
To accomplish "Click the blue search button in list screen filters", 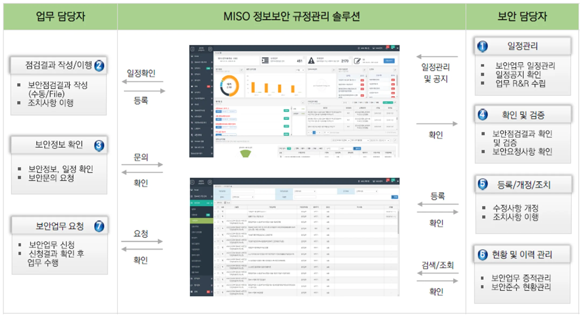I will (x=395, y=197).
